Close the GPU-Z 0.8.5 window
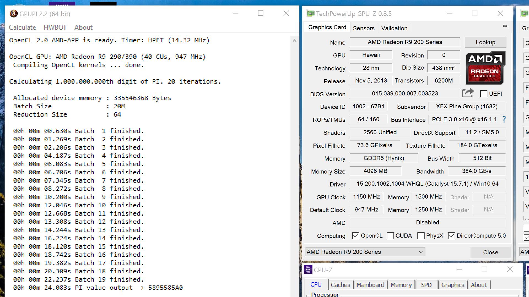Image resolution: width=529 pixels, height=297 pixels. point(500,13)
